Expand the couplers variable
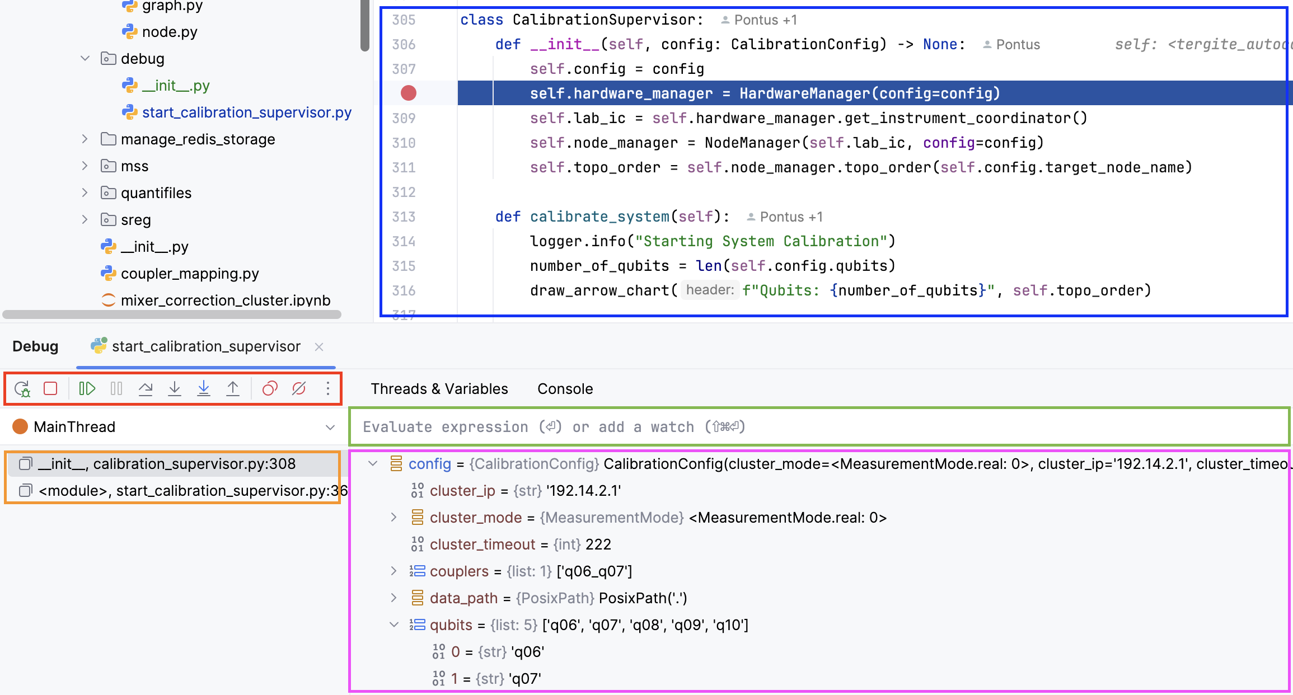 coord(393,571)
